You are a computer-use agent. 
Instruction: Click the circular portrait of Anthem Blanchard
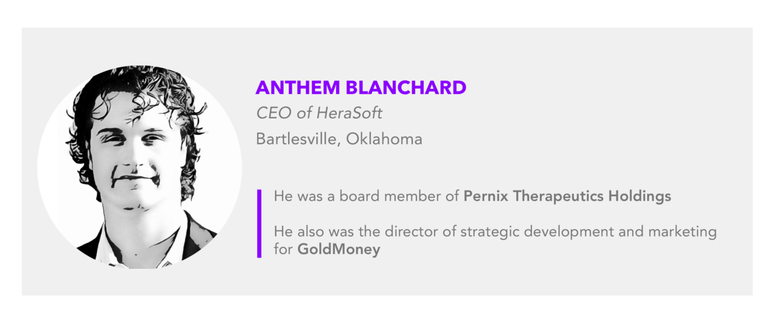[139, 167]
